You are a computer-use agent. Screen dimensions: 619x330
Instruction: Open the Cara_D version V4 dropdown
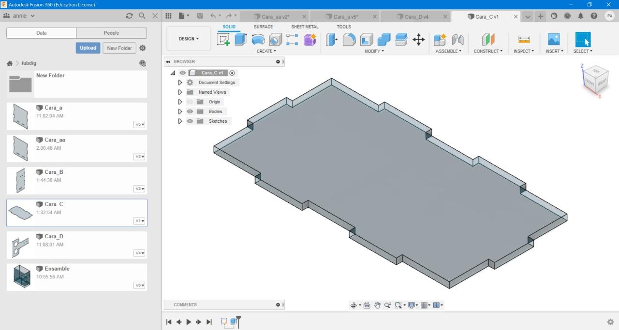tap(140, 253)
